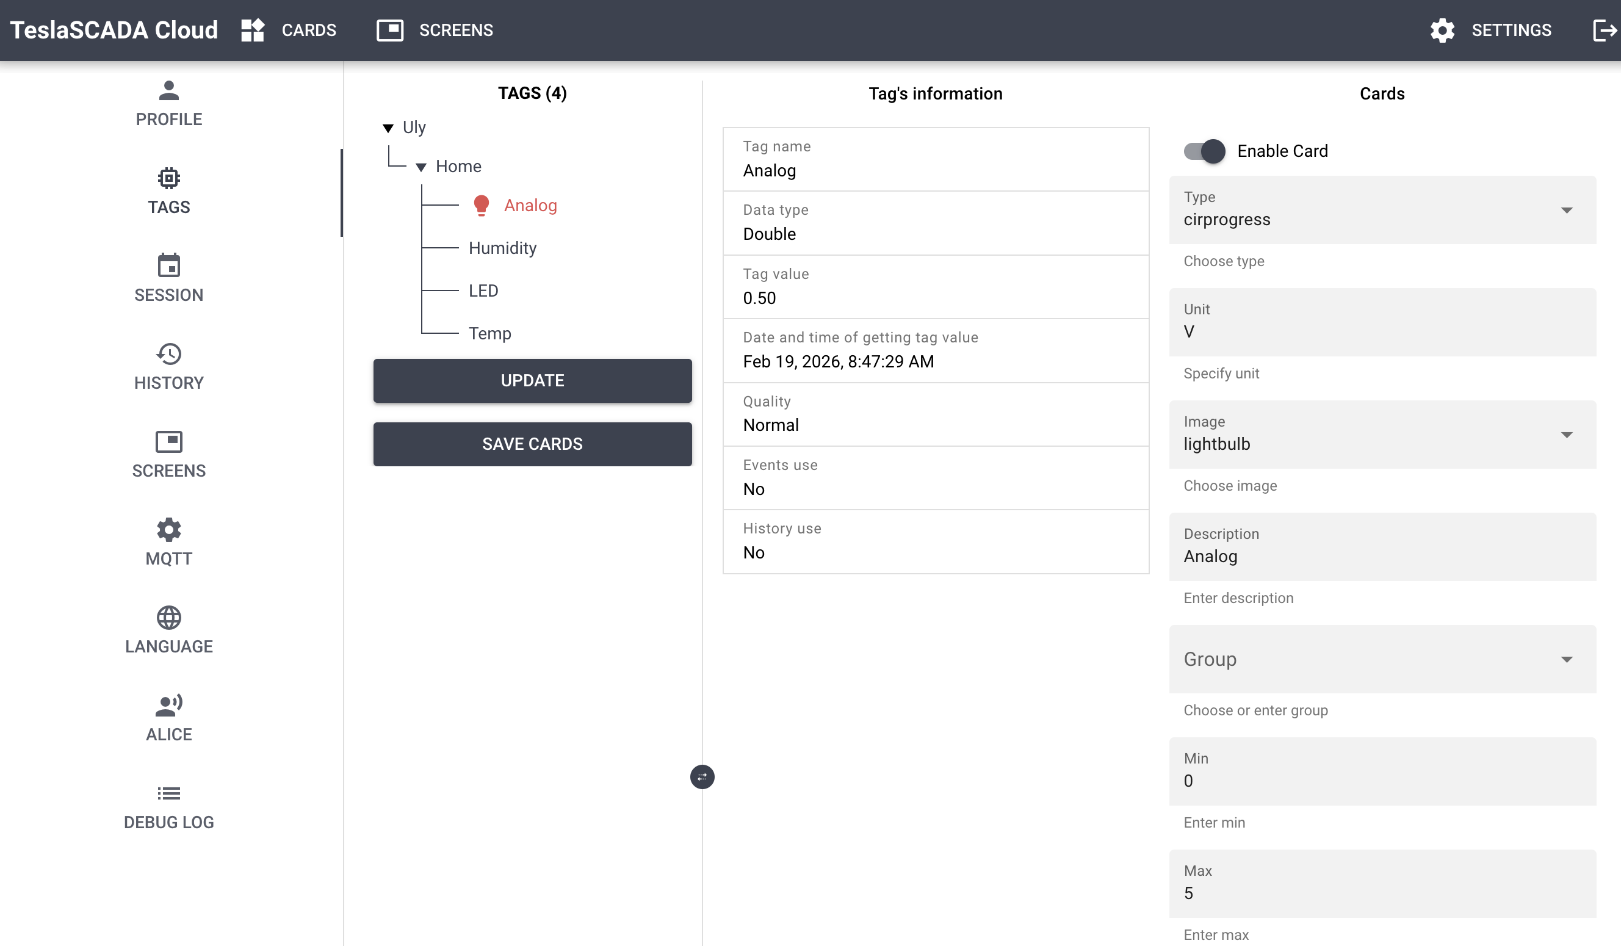Click the Language globe icon
Screen dimensions: 1621x946
(x=168, y=618)
